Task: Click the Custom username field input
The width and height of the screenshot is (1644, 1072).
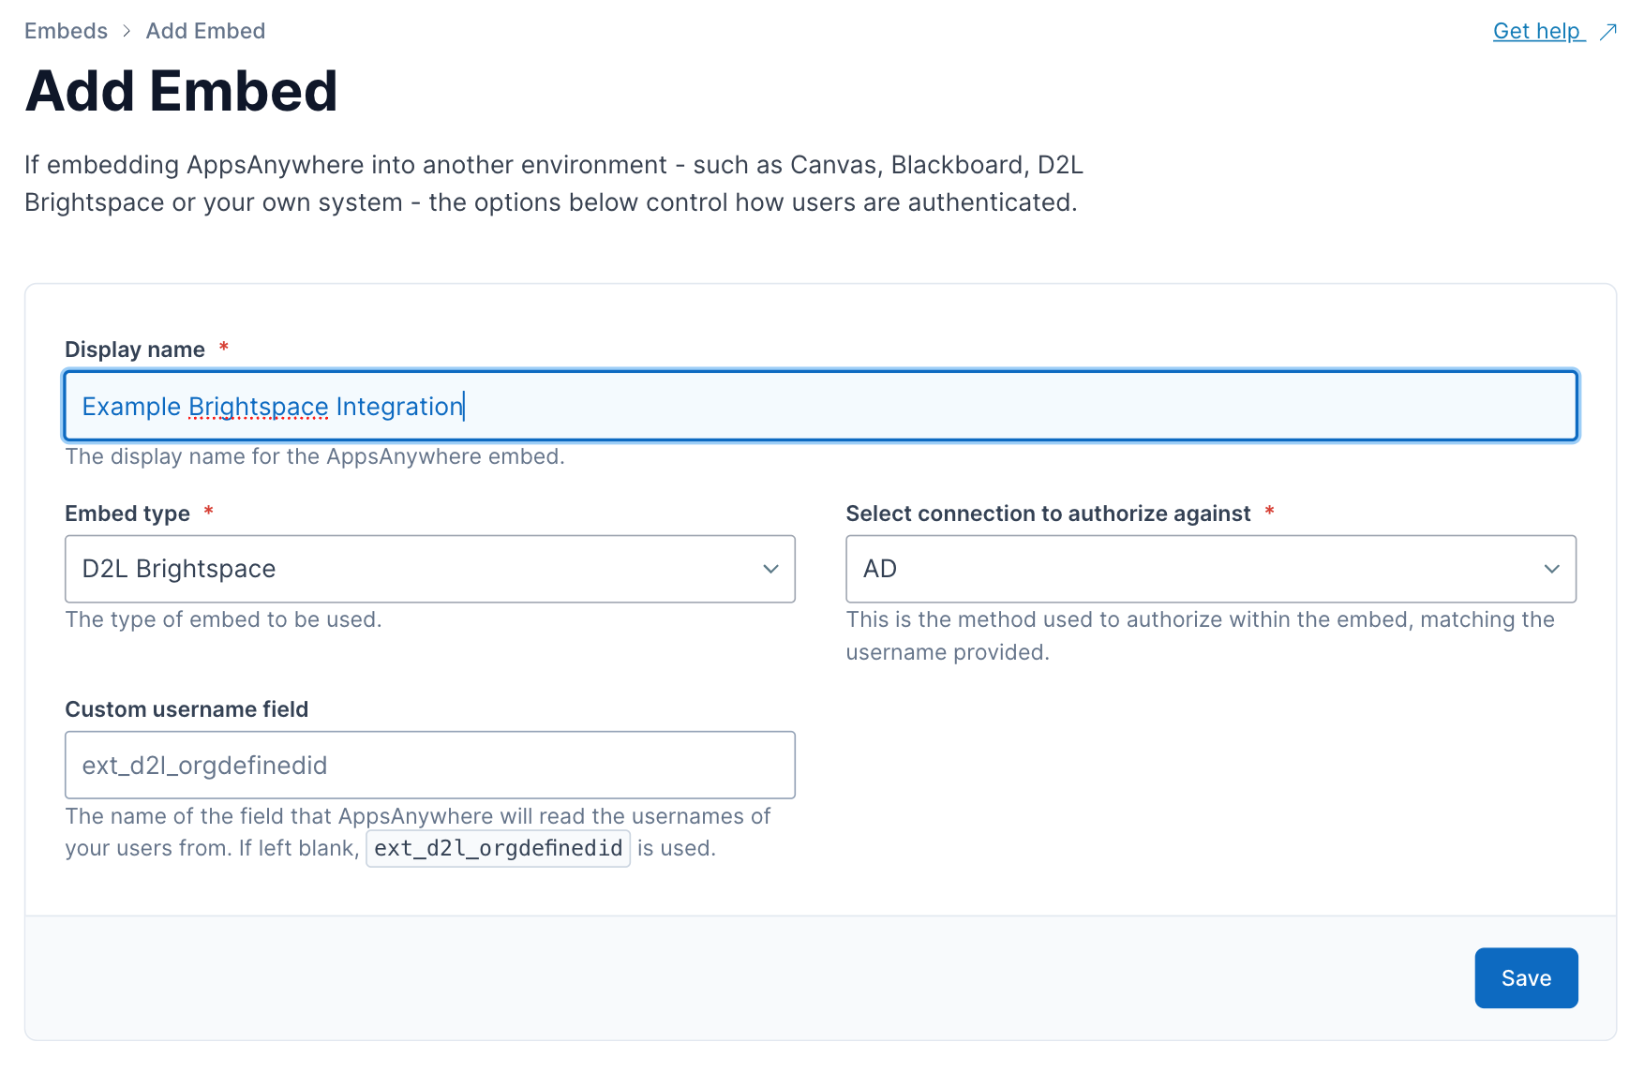Action: (x=430, y=765)
